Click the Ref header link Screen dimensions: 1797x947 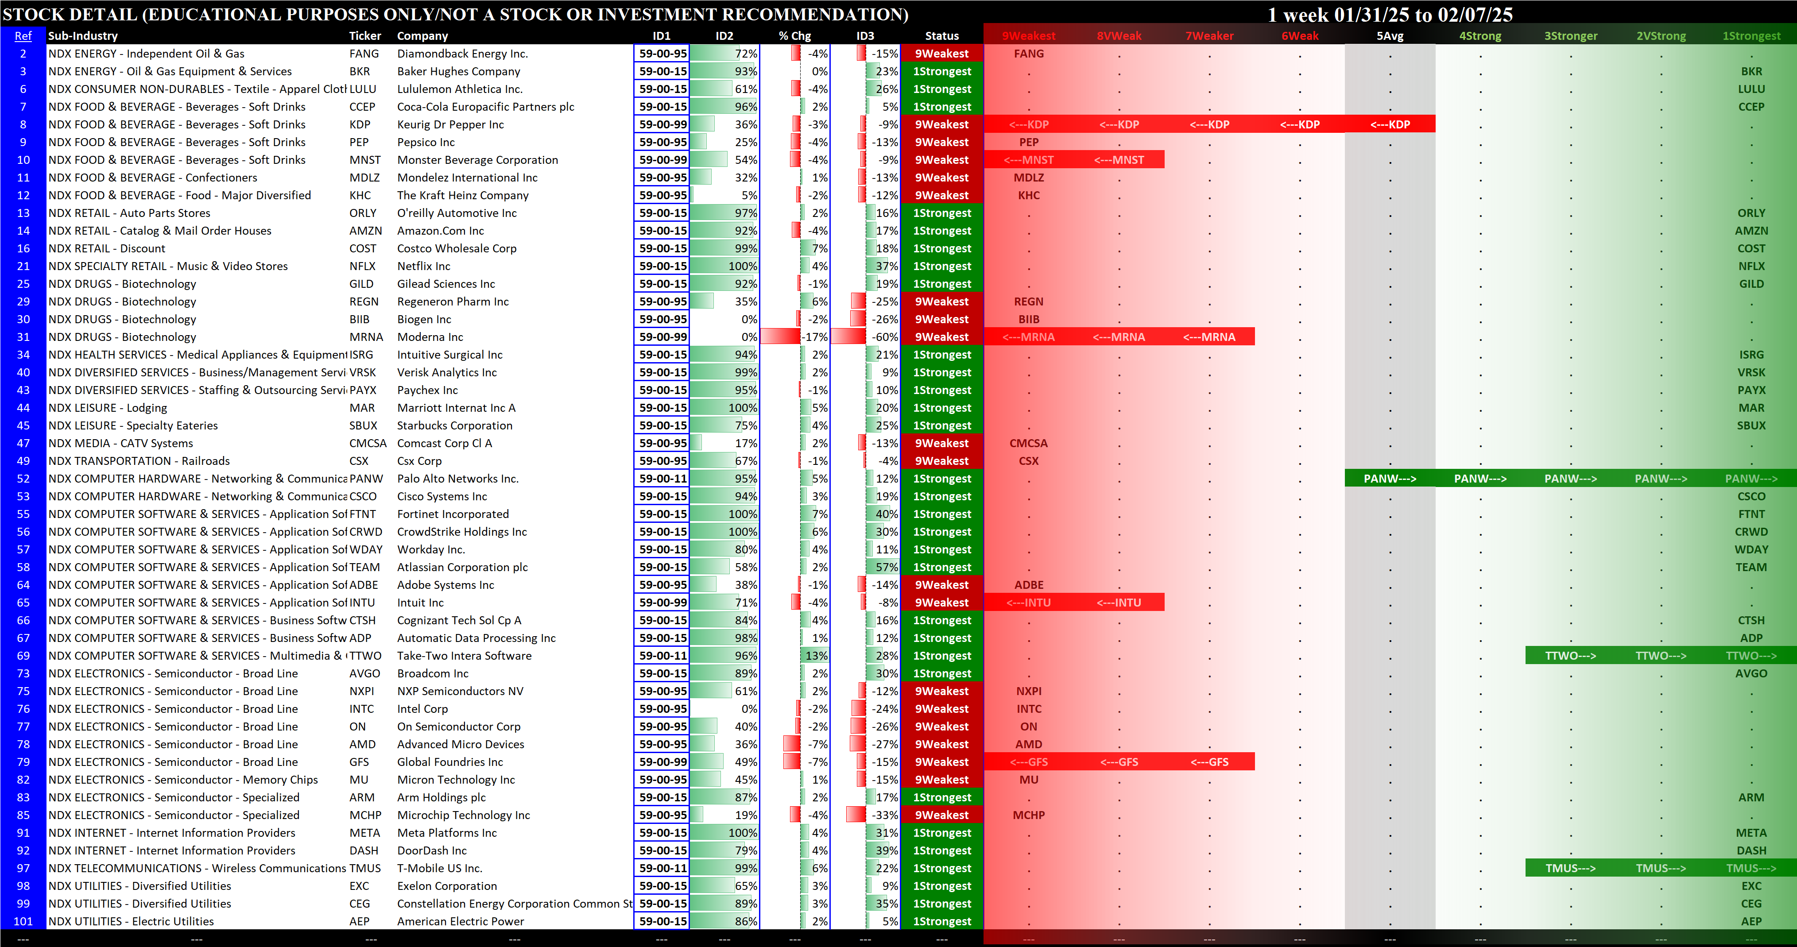point(23,35)
